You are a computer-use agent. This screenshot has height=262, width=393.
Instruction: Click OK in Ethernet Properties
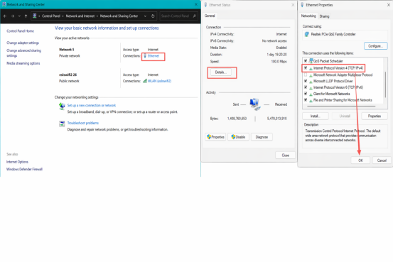[360, 160]
